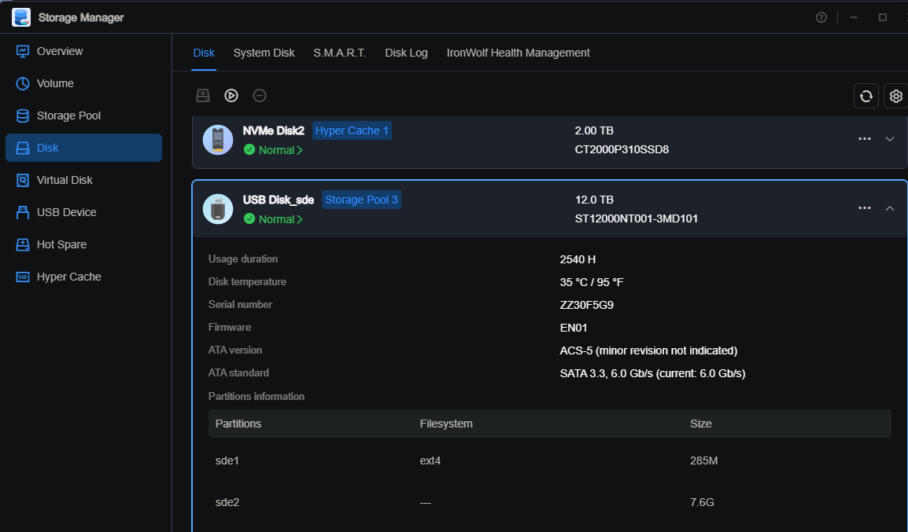The height and width of the screenshot is (532, 908).
Task: Click the USB Disk_sde drive icon
Action: pos(218,209)
